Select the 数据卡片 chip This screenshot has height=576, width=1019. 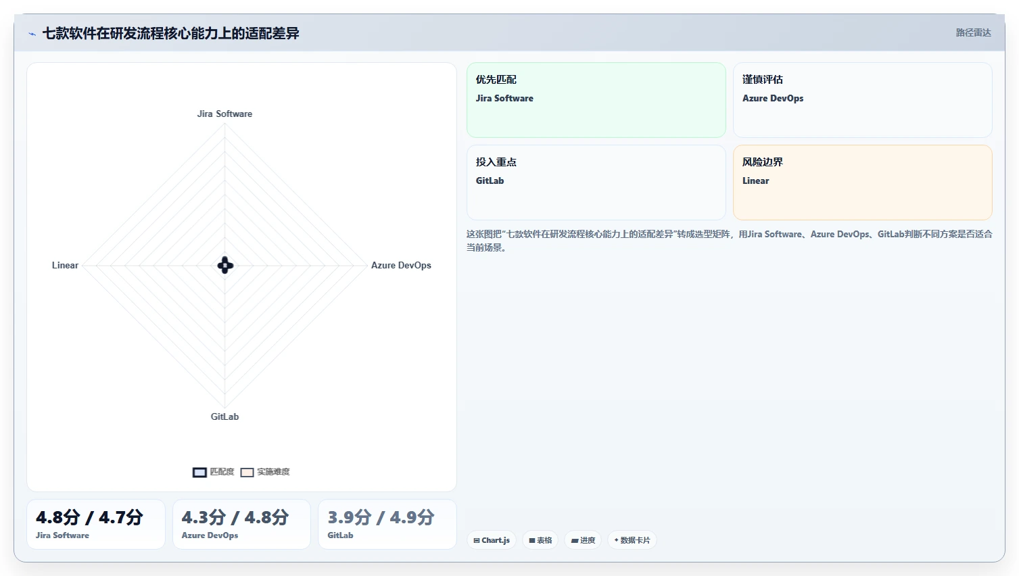click(x=632, y=540)
